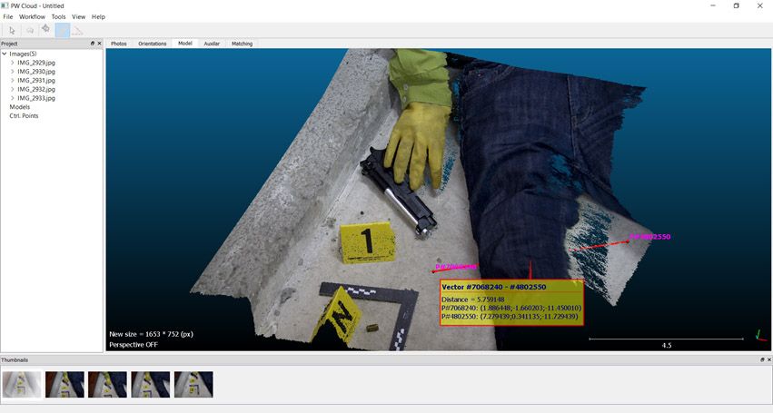Click the XYZ axis gizmo in viewport
Viewport: 773px width, 413px height.
759,336
